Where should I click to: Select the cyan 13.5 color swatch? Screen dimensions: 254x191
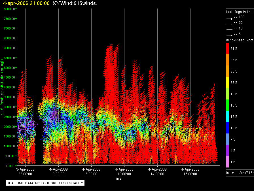228,116
